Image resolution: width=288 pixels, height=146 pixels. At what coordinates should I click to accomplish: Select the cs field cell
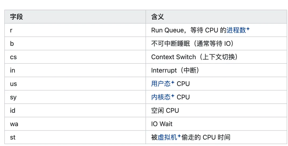click(75, 57)
